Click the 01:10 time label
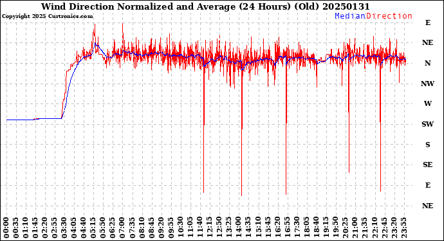444x241 pixels. click(26, 228)
